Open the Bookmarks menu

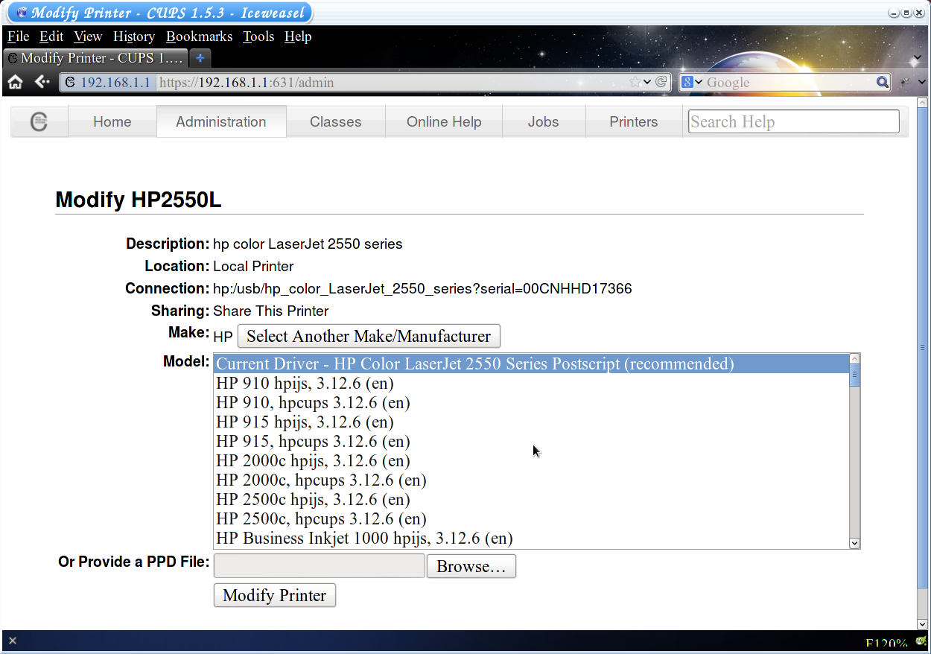click(x=199, y=36)
